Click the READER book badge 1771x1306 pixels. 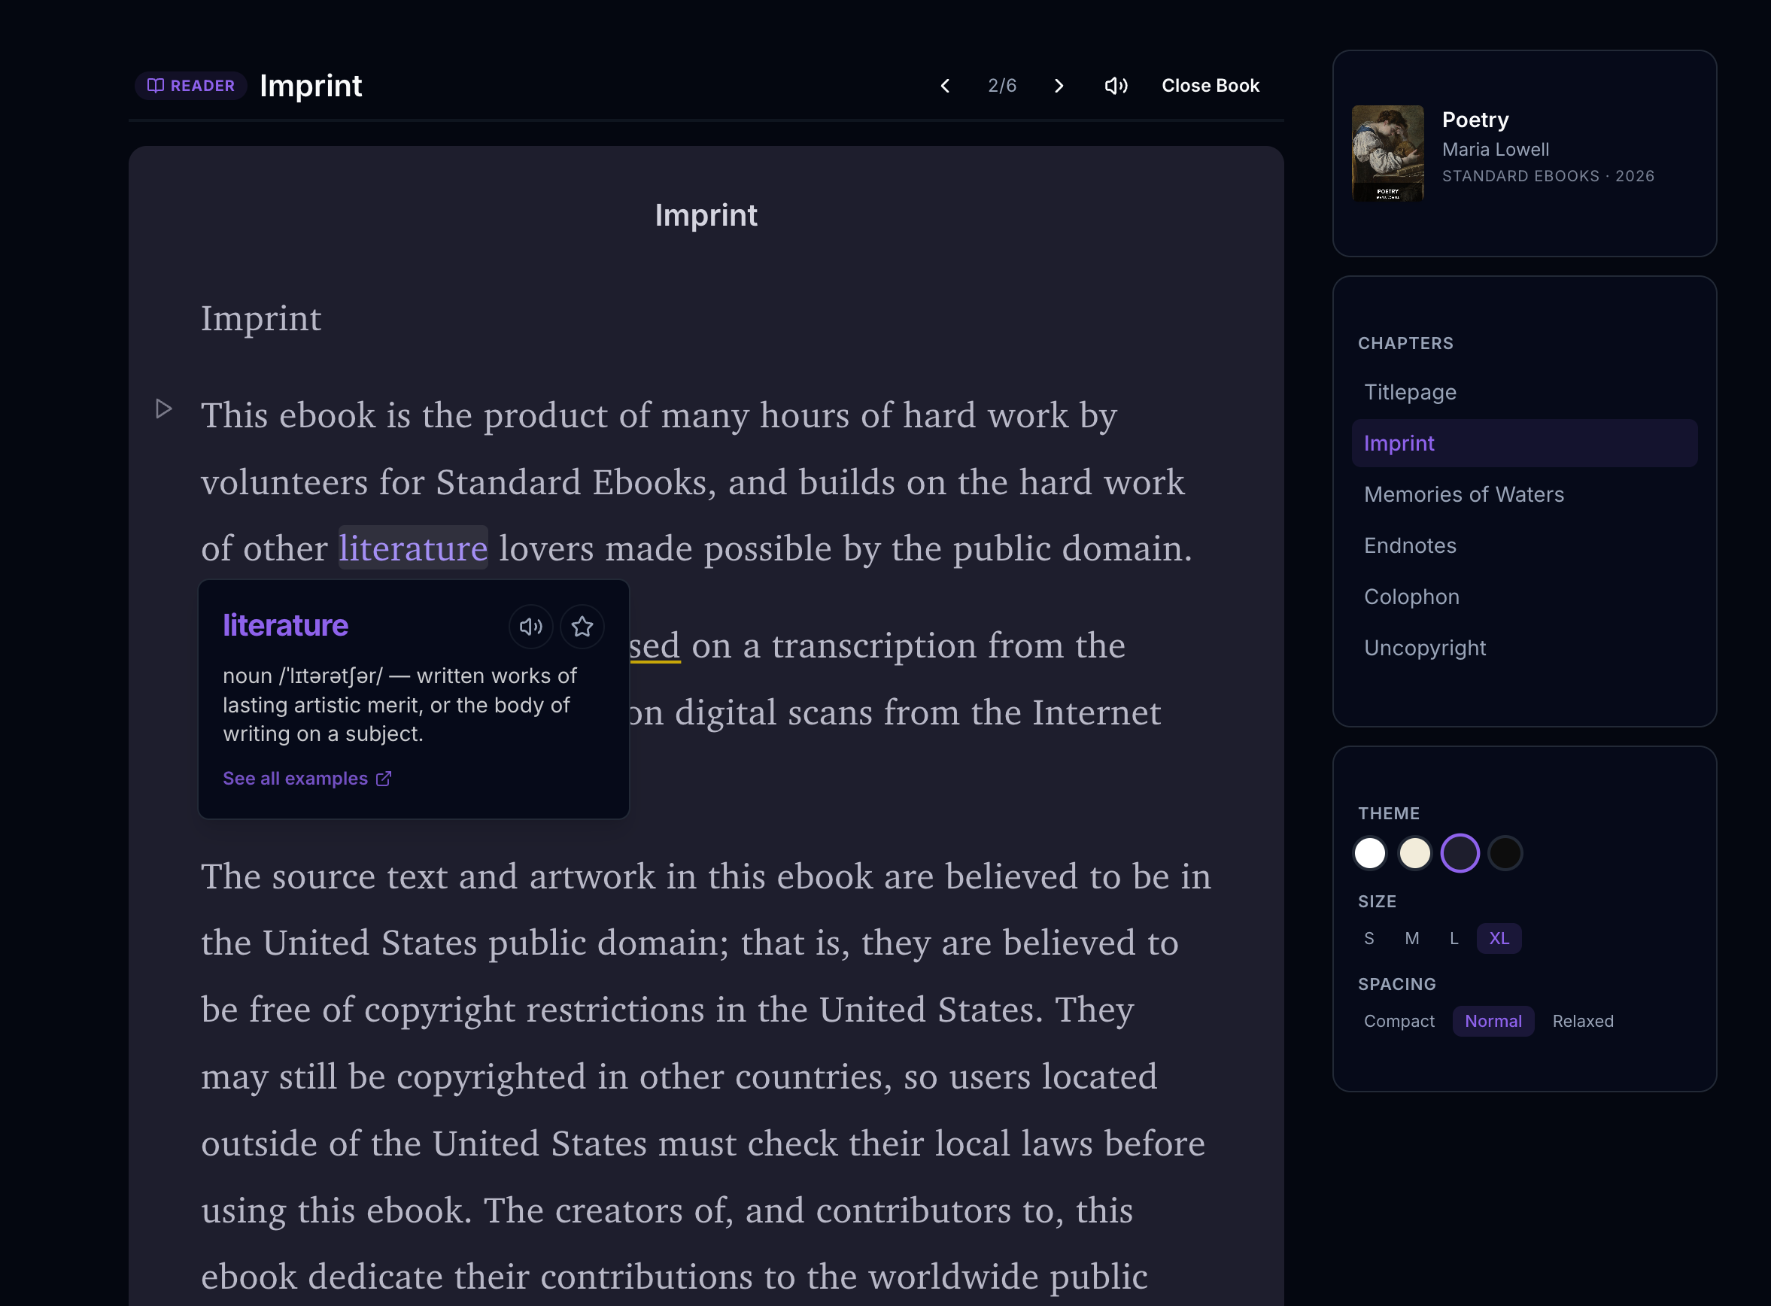point(191,85)
